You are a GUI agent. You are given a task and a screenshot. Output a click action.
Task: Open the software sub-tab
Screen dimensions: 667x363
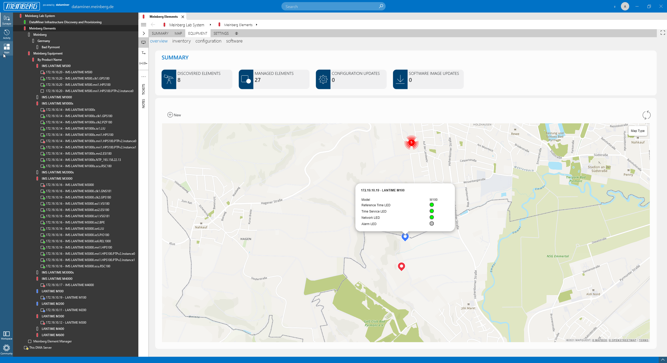point(234,41)
